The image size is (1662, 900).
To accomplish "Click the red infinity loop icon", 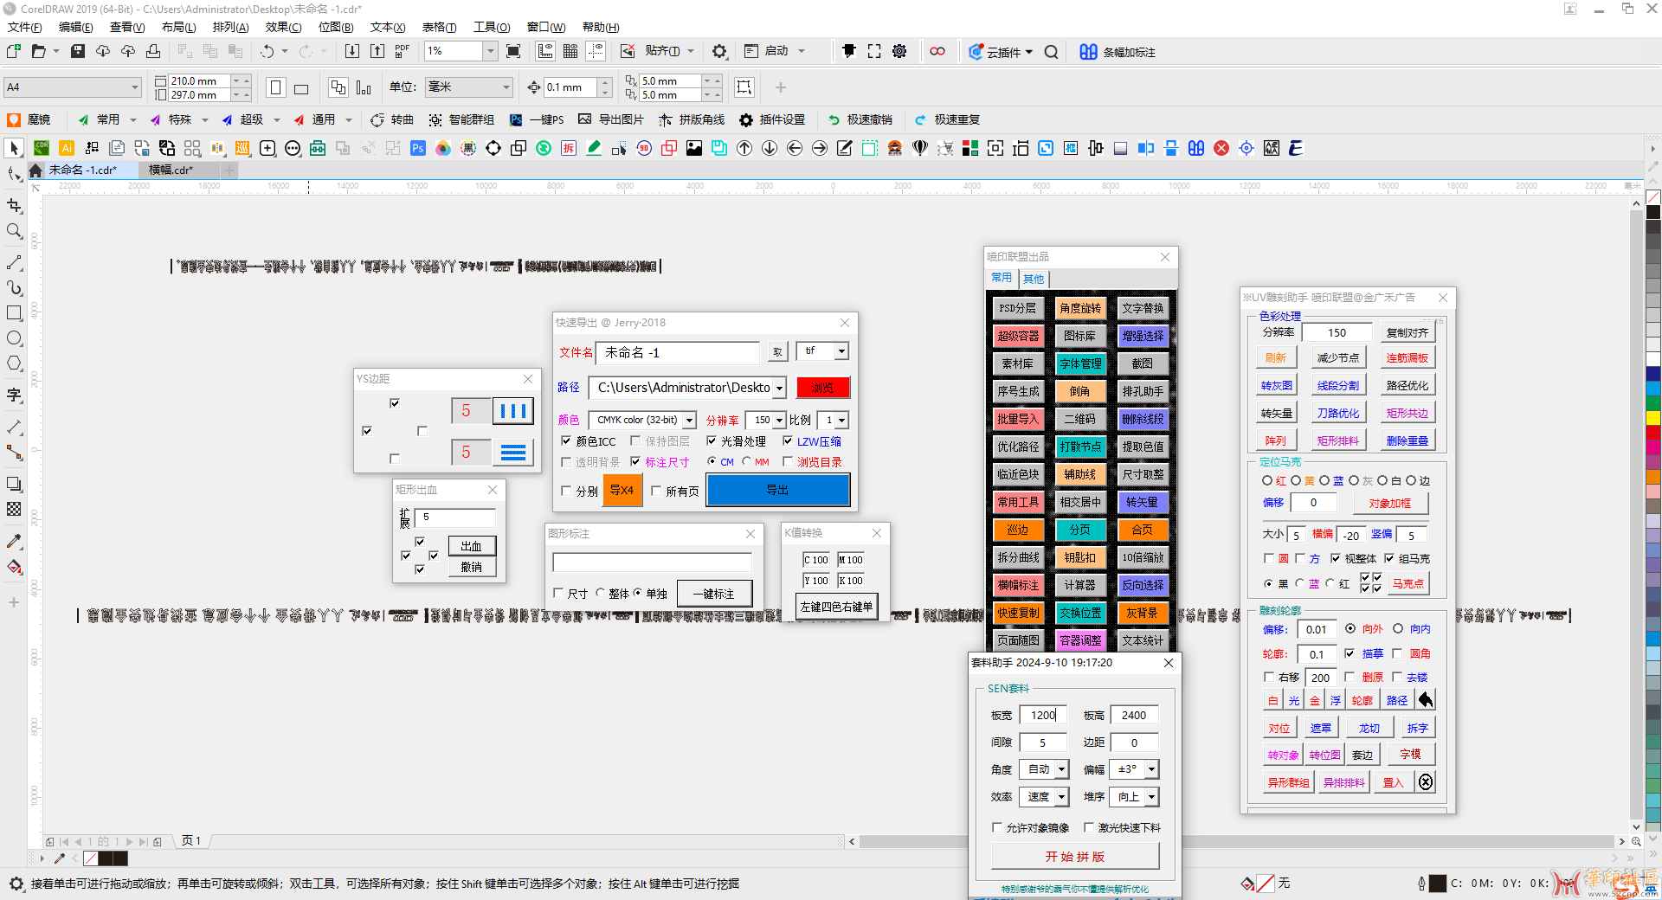I will coord(937,52).
